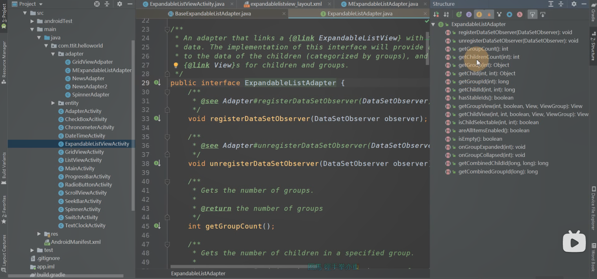Click implementation gutter icon at line 45
This screenshot has height=279, width=597.
pos(157,226)
